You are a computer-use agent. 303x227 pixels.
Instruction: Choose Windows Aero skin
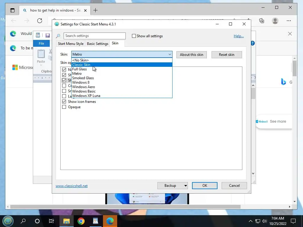(122, 87)
